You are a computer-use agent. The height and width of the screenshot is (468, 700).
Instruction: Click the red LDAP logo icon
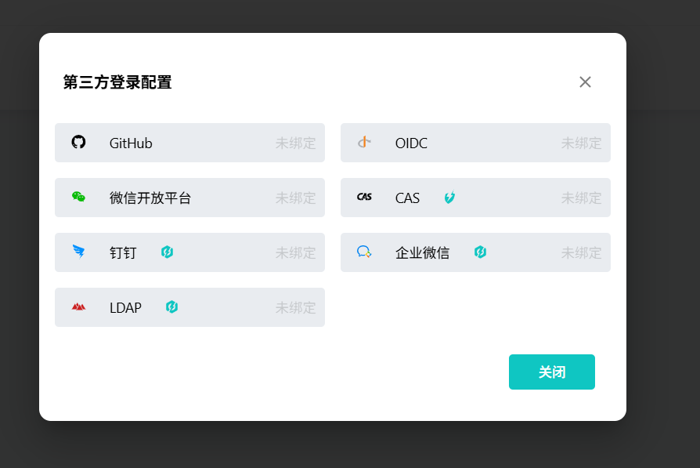(x=78, y=307)
